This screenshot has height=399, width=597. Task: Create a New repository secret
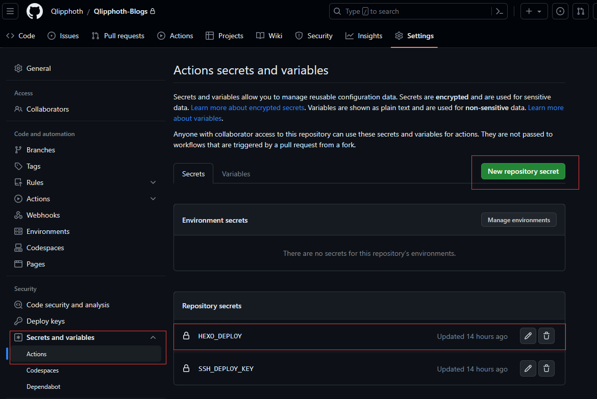pyautogui.click(x=523, y=171)
